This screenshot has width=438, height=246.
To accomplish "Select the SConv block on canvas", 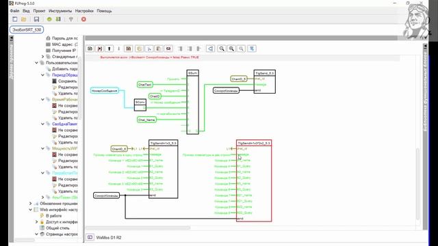I will coord(140,105).
